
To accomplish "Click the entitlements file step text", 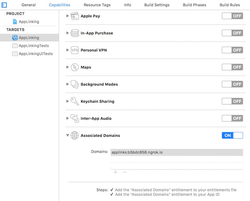I will (x=176, y=190).
